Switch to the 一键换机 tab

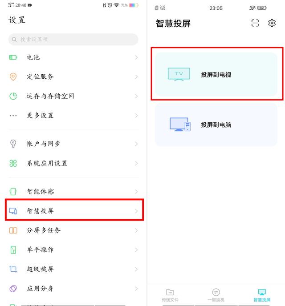pos(216,295)
